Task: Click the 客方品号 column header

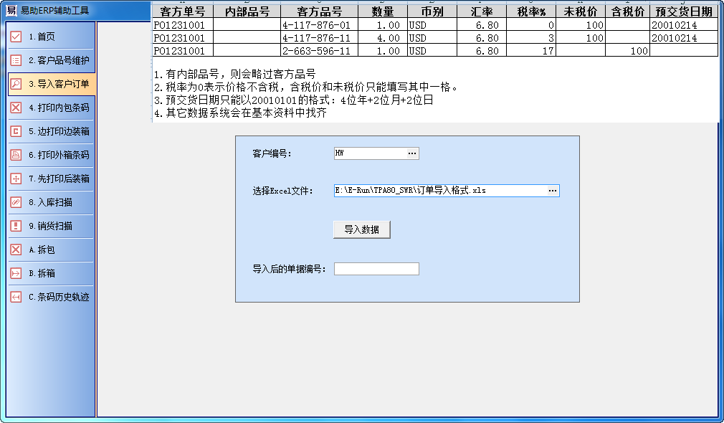Action: coord(320,11)
